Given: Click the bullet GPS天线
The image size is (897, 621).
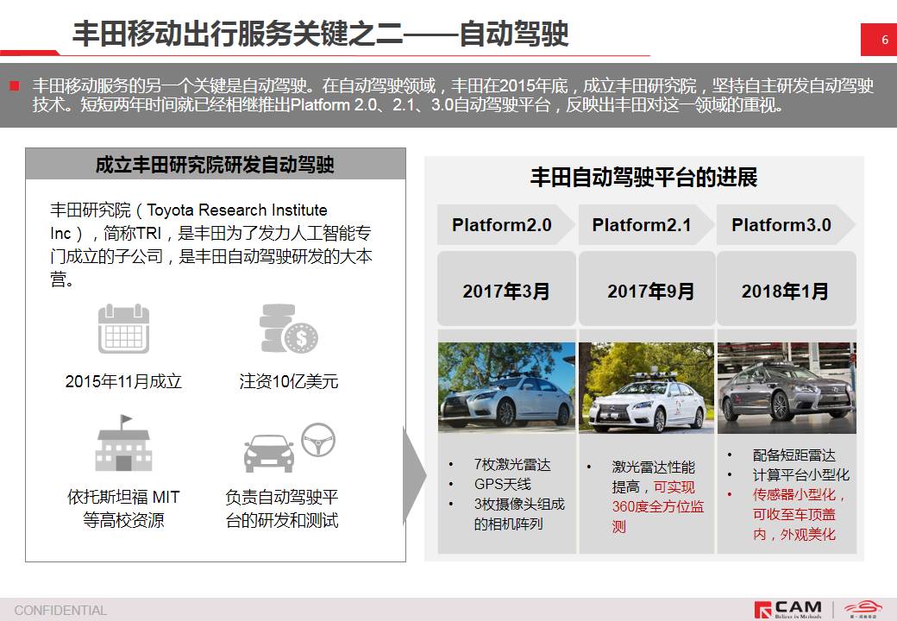Looking at the screenshot, I should coord(503,485).
